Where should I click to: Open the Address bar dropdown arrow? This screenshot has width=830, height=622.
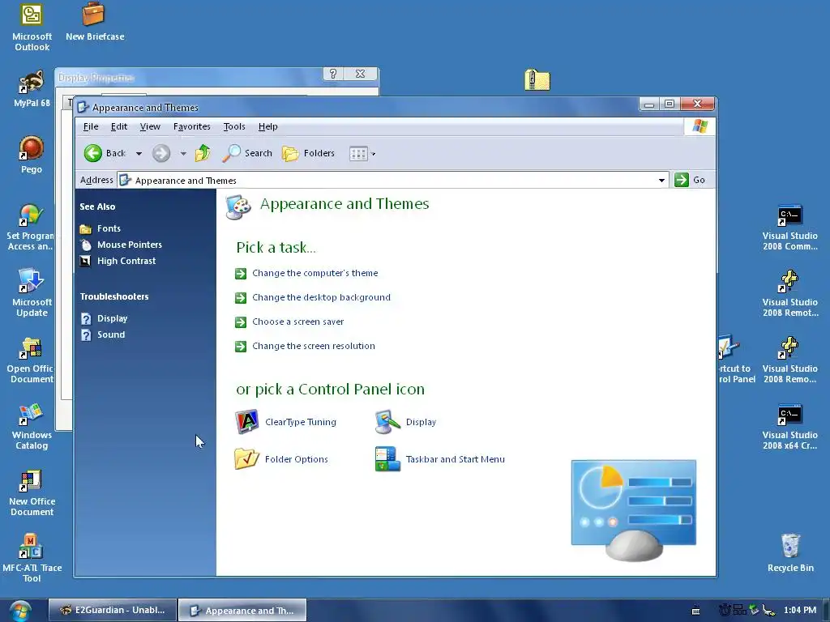pyautogui.click(x=661, y=181)
